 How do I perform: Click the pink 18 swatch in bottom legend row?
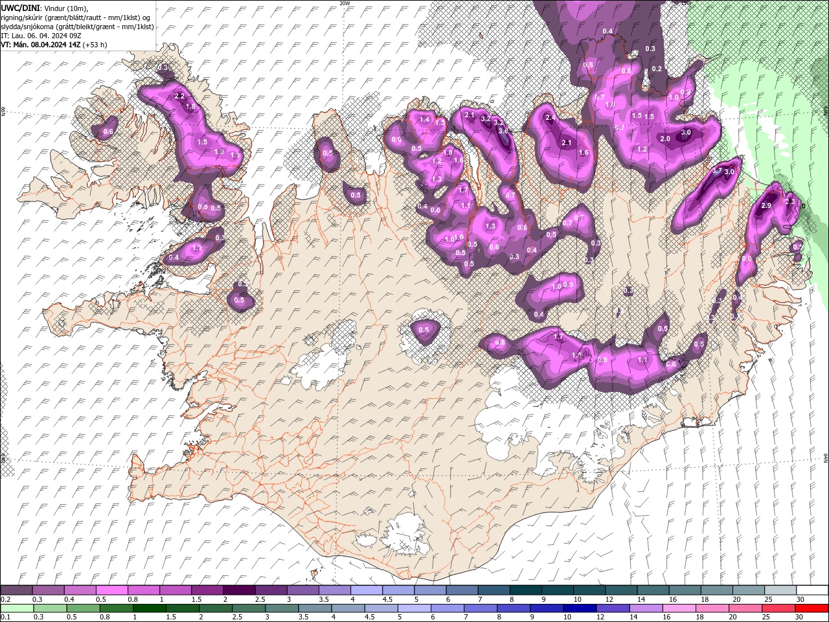click(713, 608)
